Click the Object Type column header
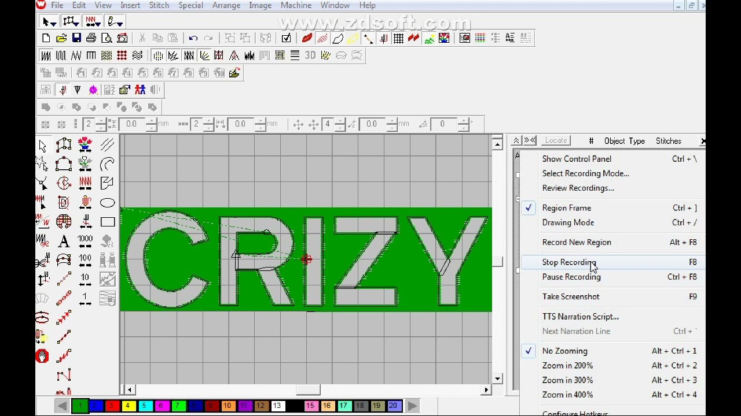 pos(624,141)
